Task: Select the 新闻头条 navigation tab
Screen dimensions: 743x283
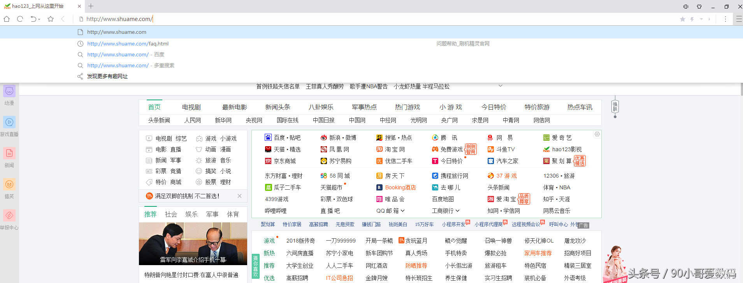Action: click(278, 107)
